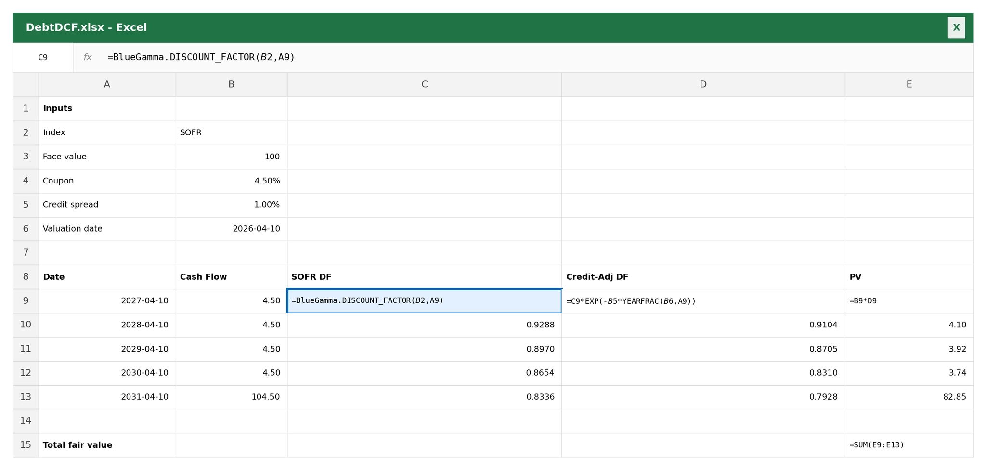Select the 1.00% credit spread cell
The height and width of the screenshot is (470, 986).
click(x=232, y=205)
